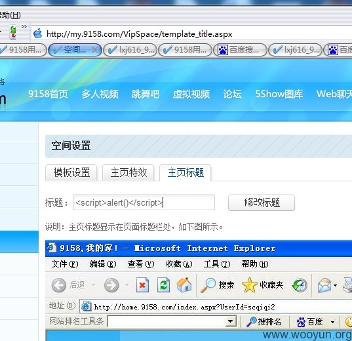Select the 空间 browser tab

75,50
